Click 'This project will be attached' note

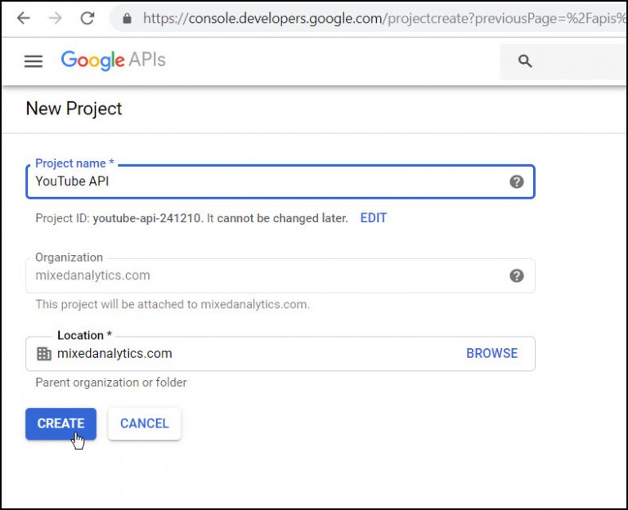tap(173, 304)
